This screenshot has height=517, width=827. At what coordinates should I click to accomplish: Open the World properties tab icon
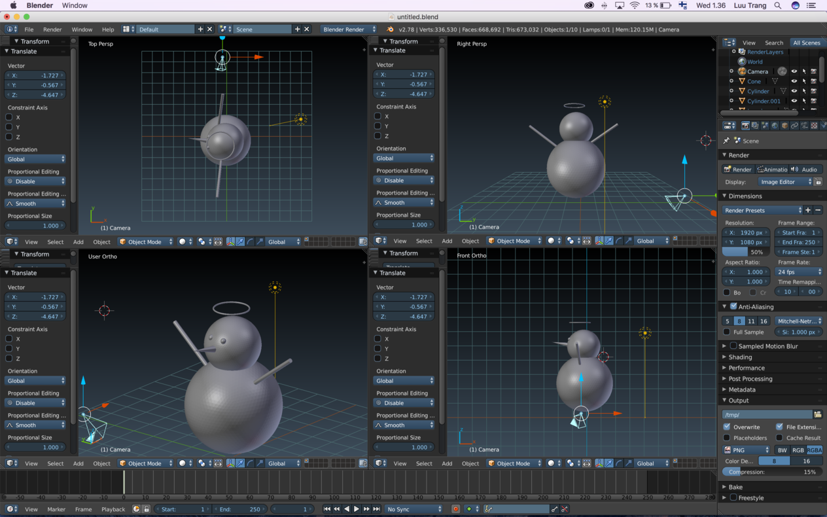(775, 126)
